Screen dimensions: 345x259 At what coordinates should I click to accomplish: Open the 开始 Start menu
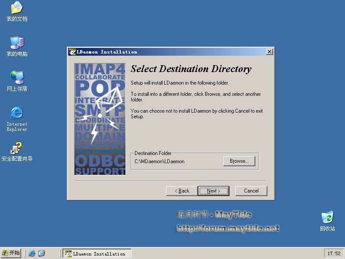(x=11, y=253)
